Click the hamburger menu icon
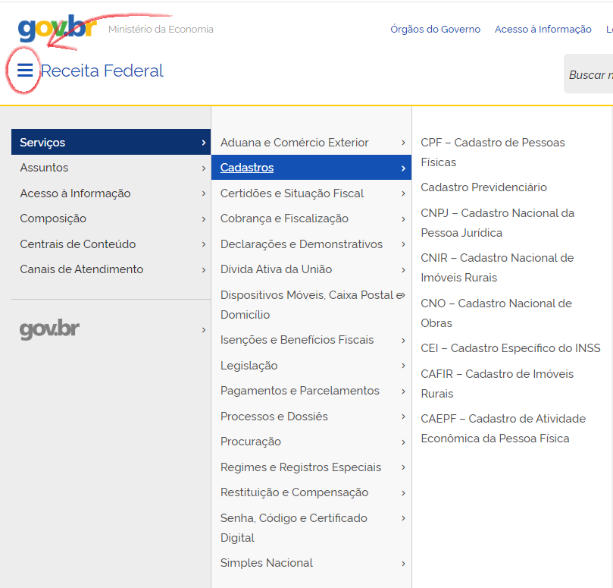Viewport: 613px width, 588px height. coord(25,71)
